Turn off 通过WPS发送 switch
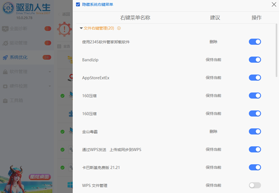This screenshot has height=193, width=279. pyautogui.click(x=255, y=149)
